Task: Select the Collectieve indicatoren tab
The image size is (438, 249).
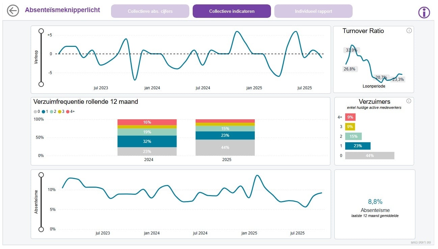Action: pyautogui.click(x=231, y=11)
